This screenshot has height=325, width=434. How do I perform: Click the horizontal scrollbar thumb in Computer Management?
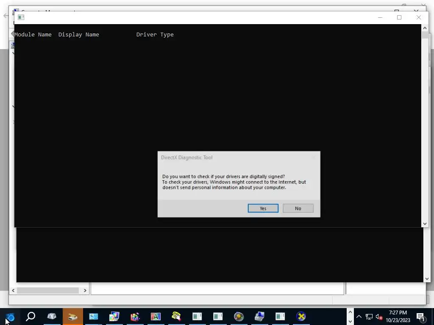point(48,290)
